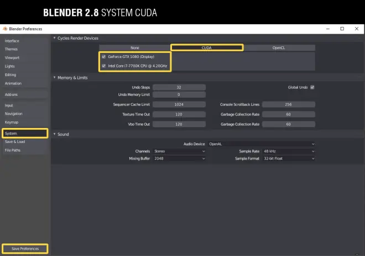Toggle Intel Core i7-7700K CPU checkbox
The width and height of the screenshot is (365, 256).
click(104, 66)
